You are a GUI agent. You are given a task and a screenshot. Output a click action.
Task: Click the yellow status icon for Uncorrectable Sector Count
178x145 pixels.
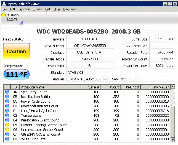[7, 129]
